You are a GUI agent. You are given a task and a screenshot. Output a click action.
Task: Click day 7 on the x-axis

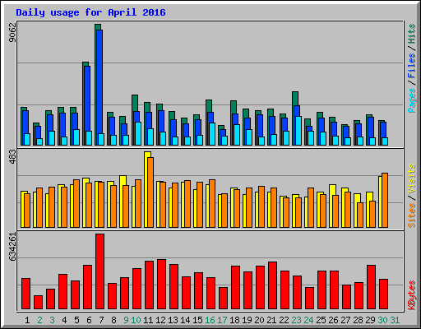tap(101, 320)
